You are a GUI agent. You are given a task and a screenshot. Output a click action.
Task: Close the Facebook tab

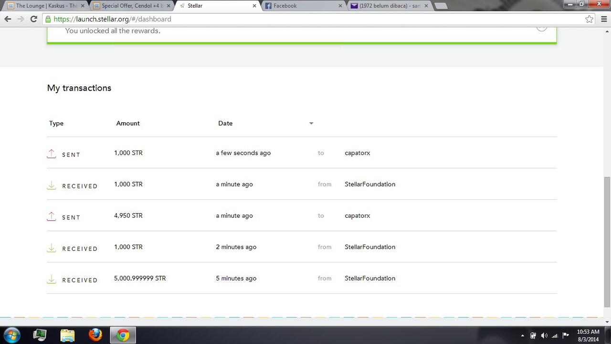click(x=340, y=6)
